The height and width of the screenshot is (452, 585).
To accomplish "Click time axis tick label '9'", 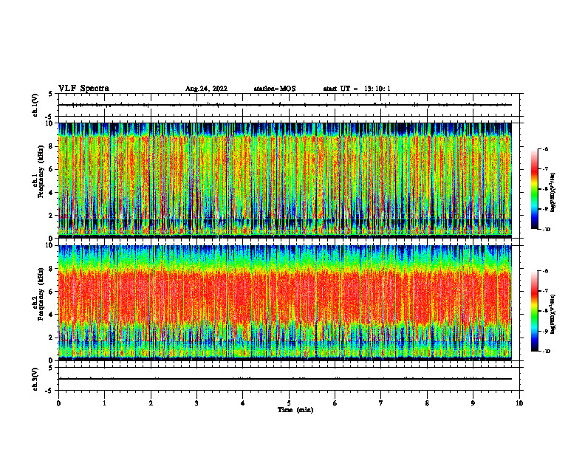I will tap(473, 403).
